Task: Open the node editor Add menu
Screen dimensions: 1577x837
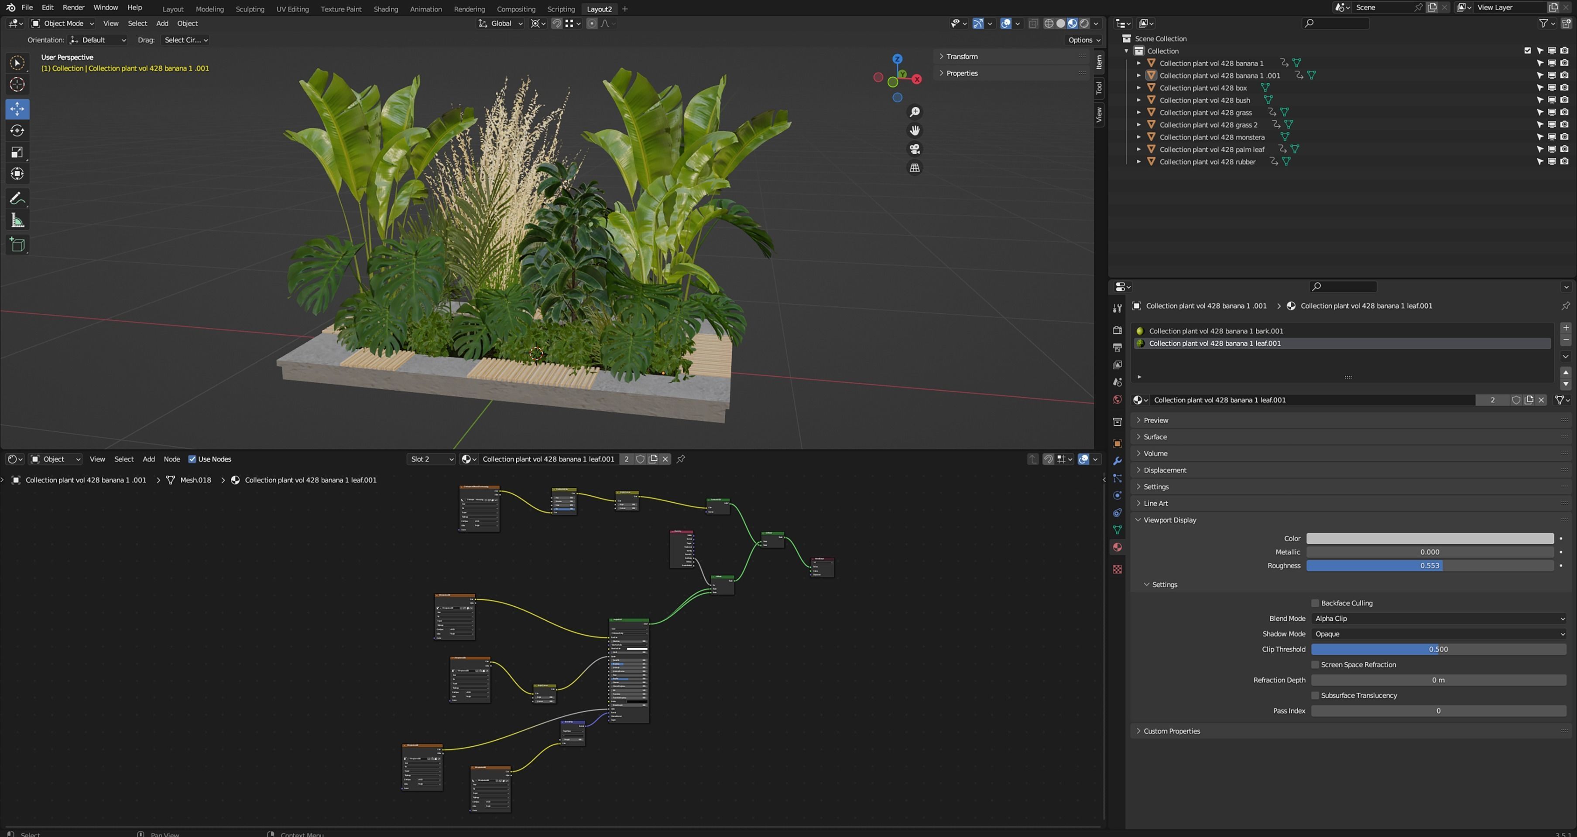Action: tap(149, 459)
